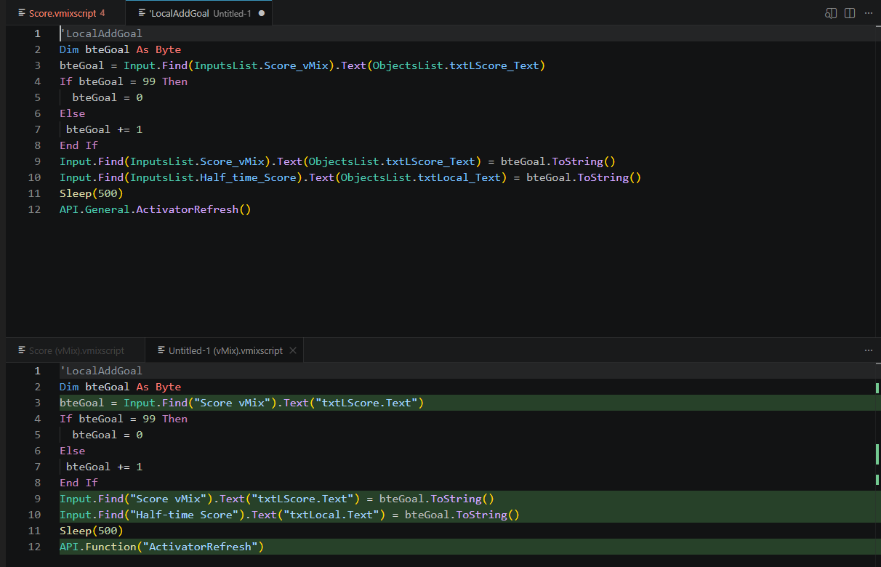The height and width of the screenshot is (567, 881).
Task: Click the error count 4 on Score.vmixscript tab
Action: click(102, 13)
